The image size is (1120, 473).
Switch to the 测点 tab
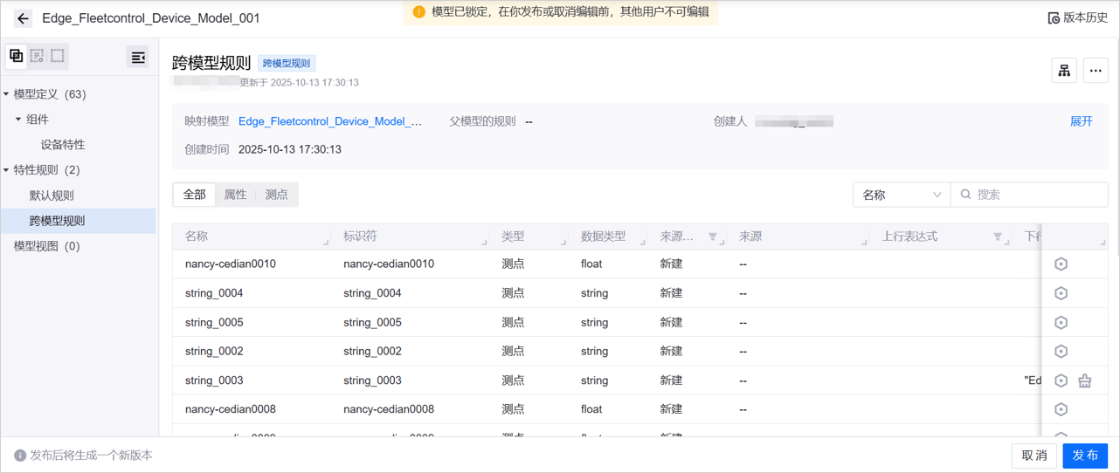click(276, 195)
